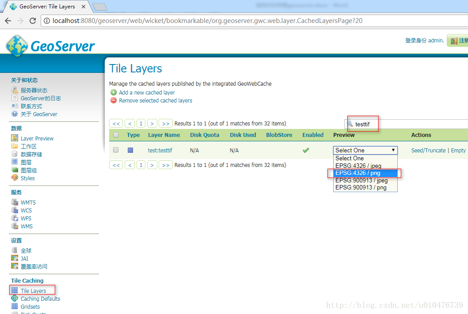Click the Seed/Truncate action link
468x314 pixels.
coord(428,150)
